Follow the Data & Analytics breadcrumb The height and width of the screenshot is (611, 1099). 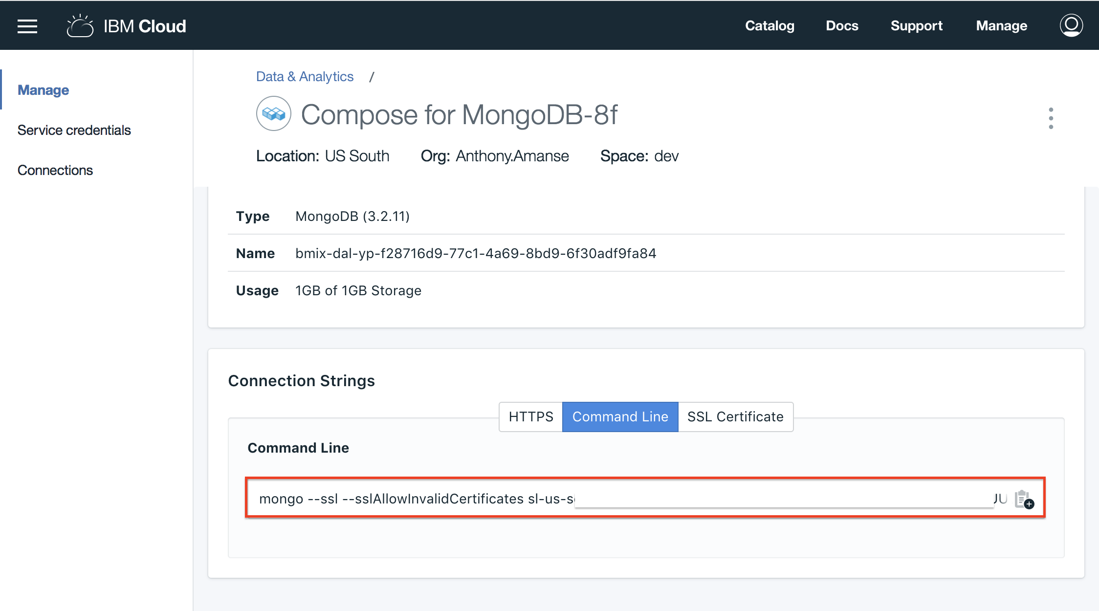305,77
